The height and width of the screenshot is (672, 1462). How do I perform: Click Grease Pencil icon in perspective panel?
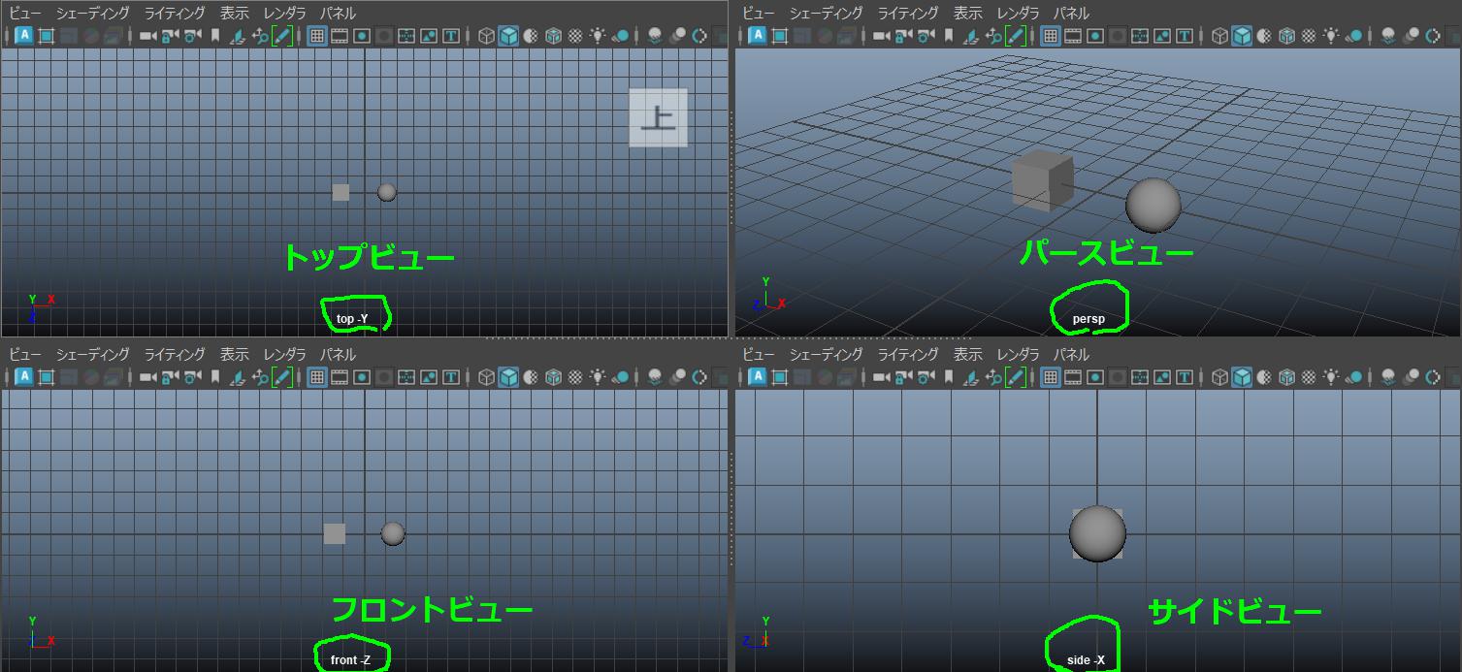point(1016,36)
